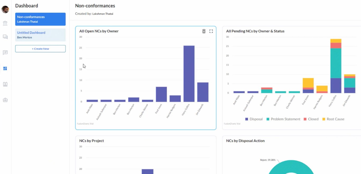Click the Create New dashboard button
The height and width of the screenshot is (174, 361).
[x=40, y=48]
